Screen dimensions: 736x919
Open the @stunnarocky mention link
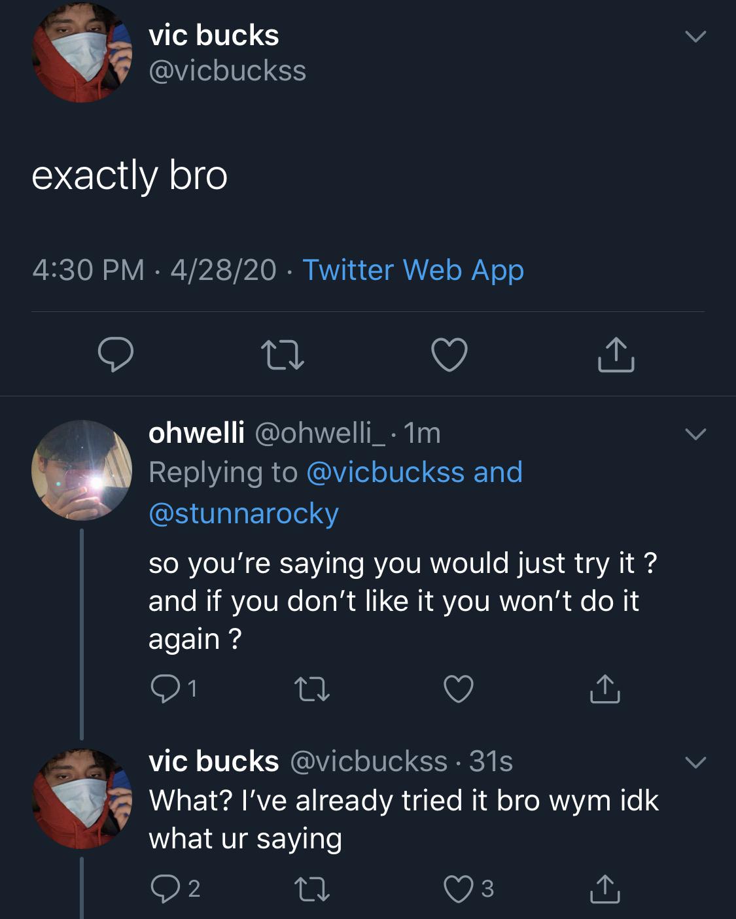point(243,513)
